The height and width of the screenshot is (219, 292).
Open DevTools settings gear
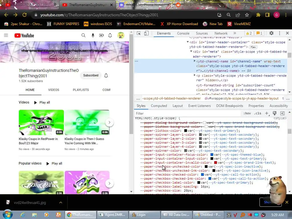coord(271,33)
